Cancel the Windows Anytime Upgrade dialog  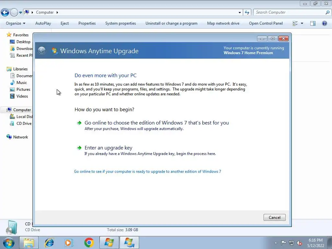click(x=274, y=218)
